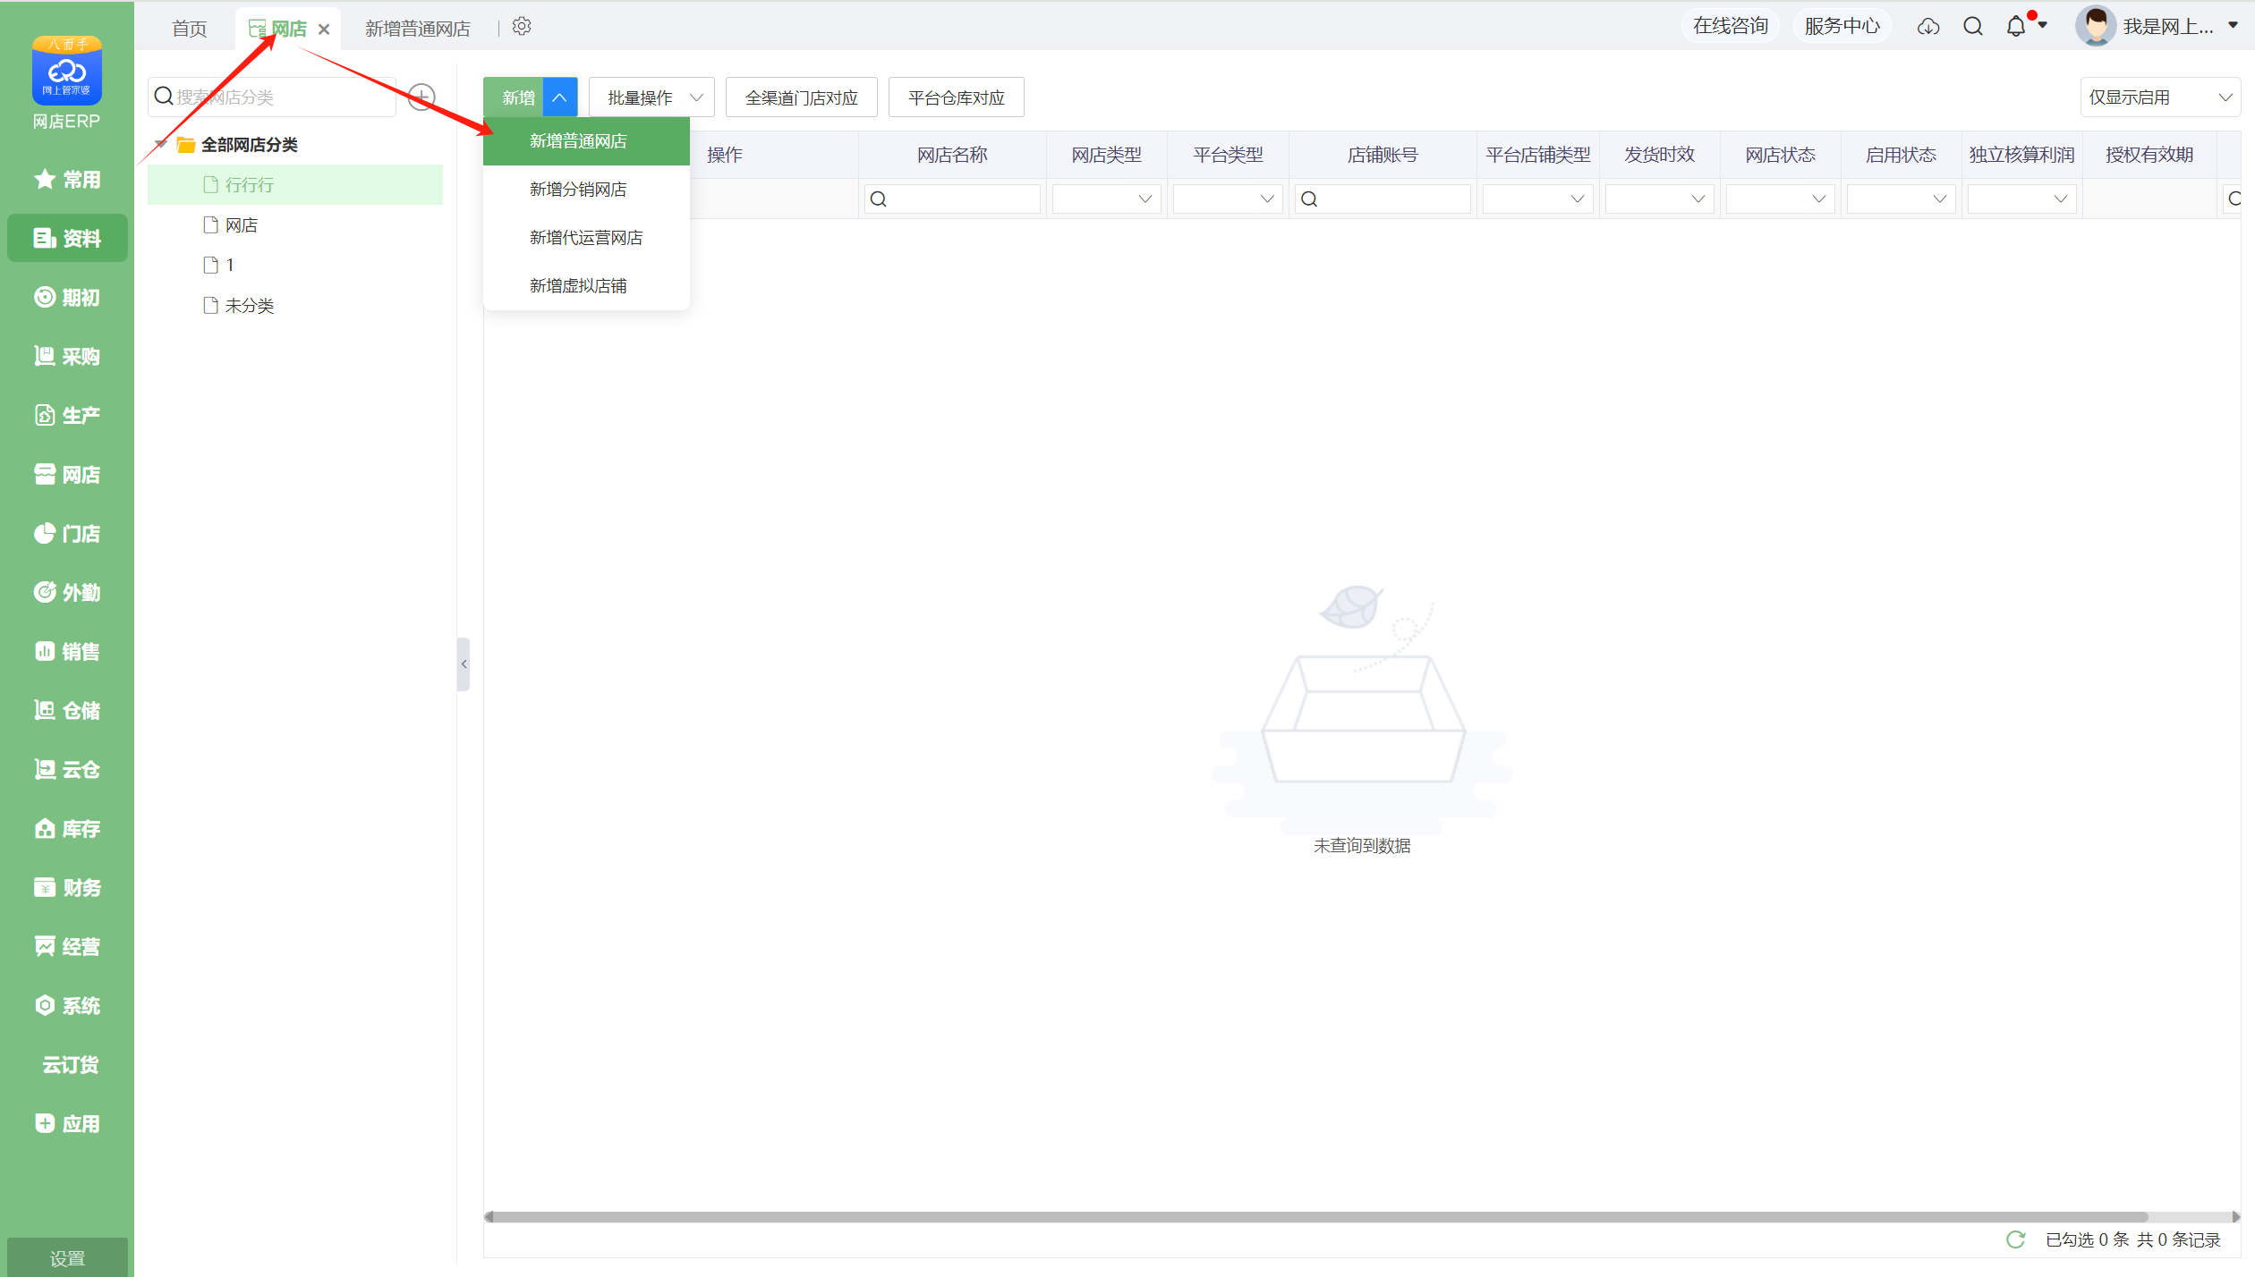
Task: Open the notifications bell
Action: [2016, 27]
